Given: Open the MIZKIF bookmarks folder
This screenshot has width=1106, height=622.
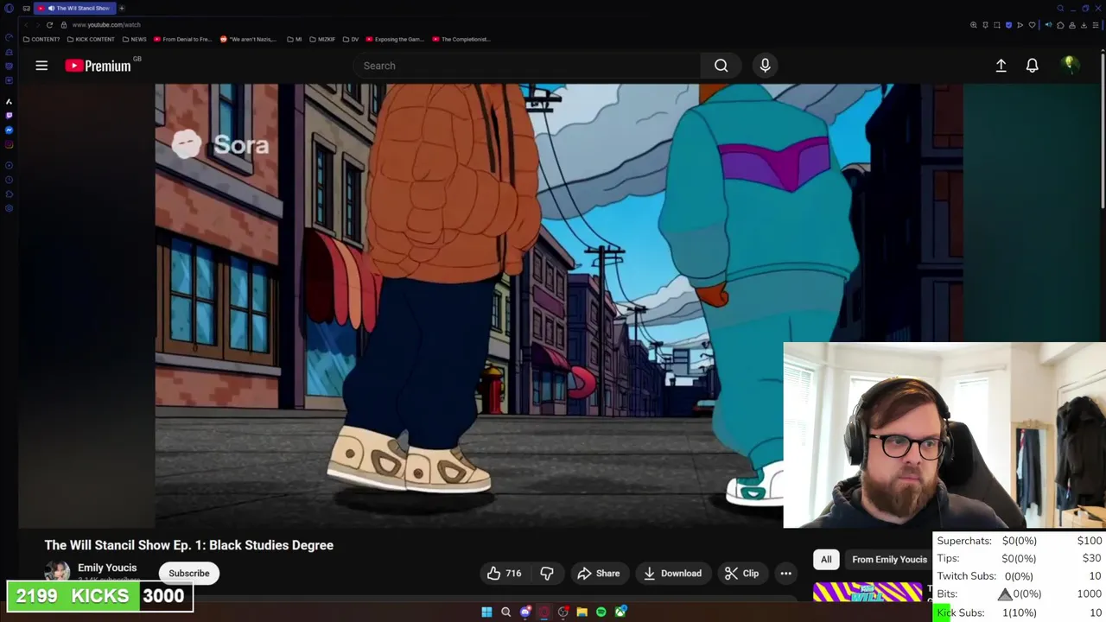Looking at the screenshot, I should 322,39.
